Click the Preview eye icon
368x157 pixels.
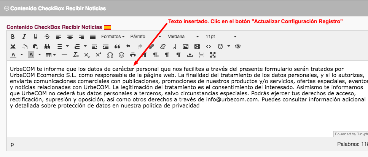tap(238, 46)
